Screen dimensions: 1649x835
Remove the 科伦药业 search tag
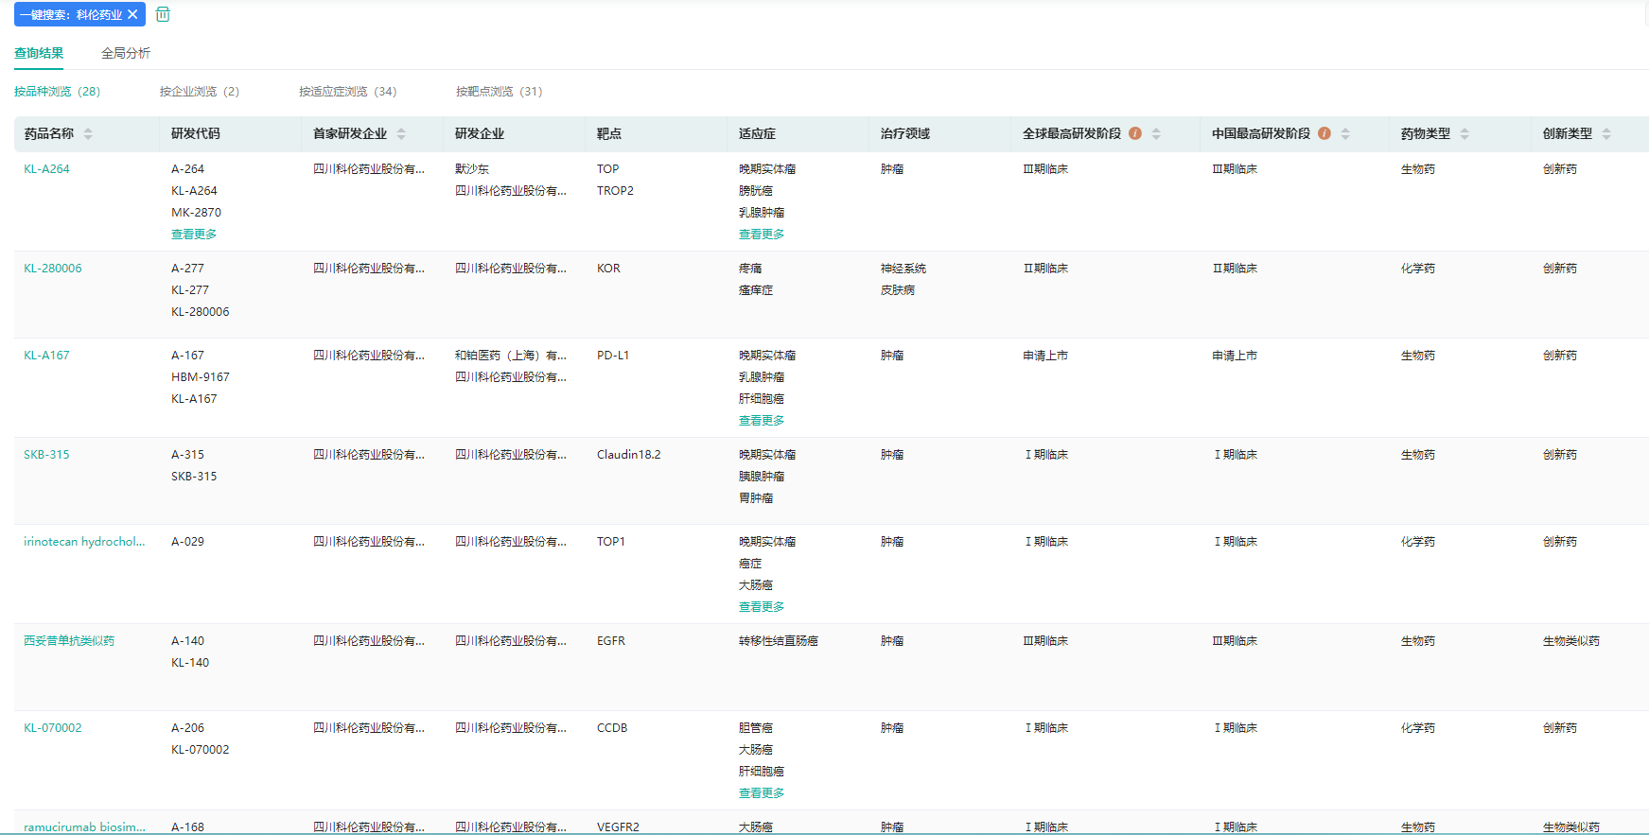(132, 15)
